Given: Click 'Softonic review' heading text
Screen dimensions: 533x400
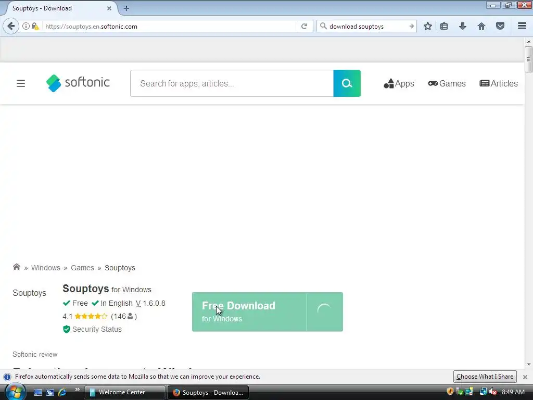Looking at the screenshot, I should tap(35, 354).
